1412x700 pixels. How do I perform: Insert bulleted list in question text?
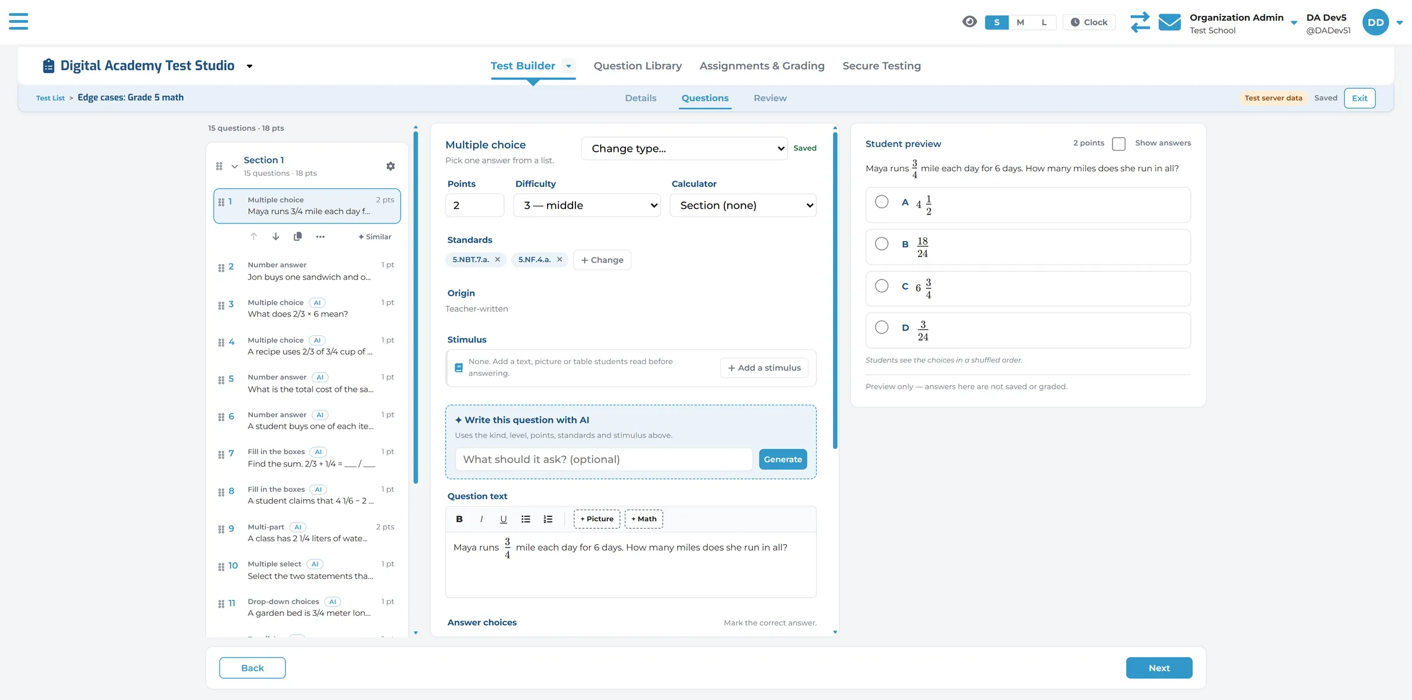coord(526,519)
